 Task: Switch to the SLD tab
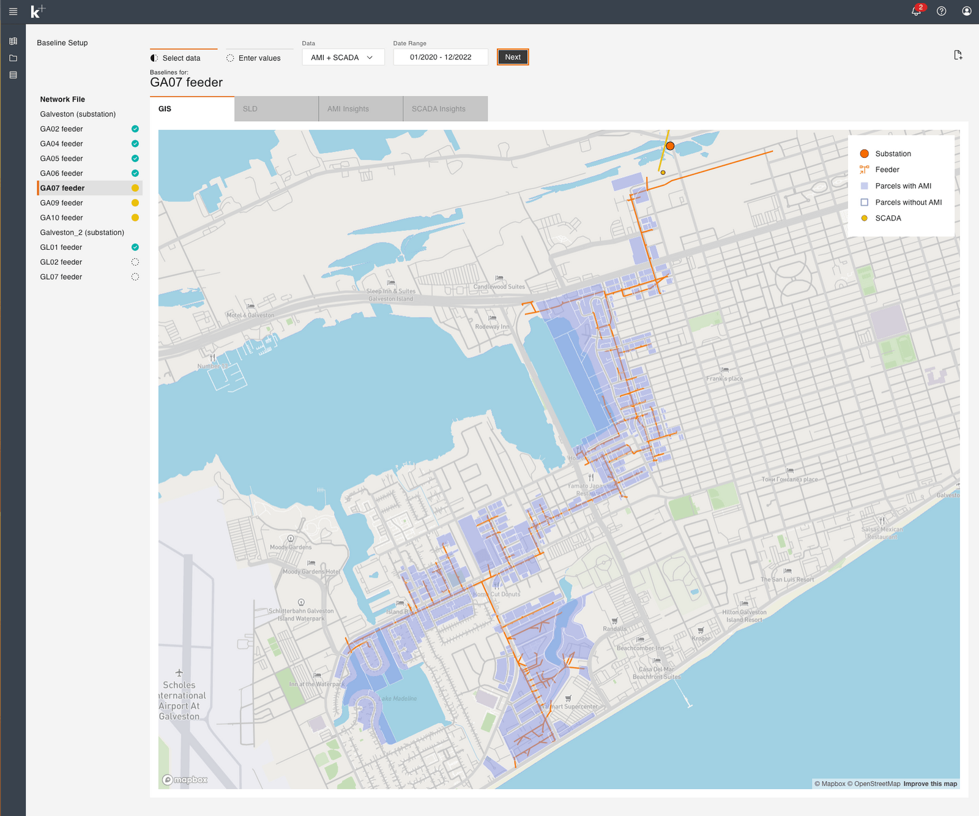tap(276, 109)
